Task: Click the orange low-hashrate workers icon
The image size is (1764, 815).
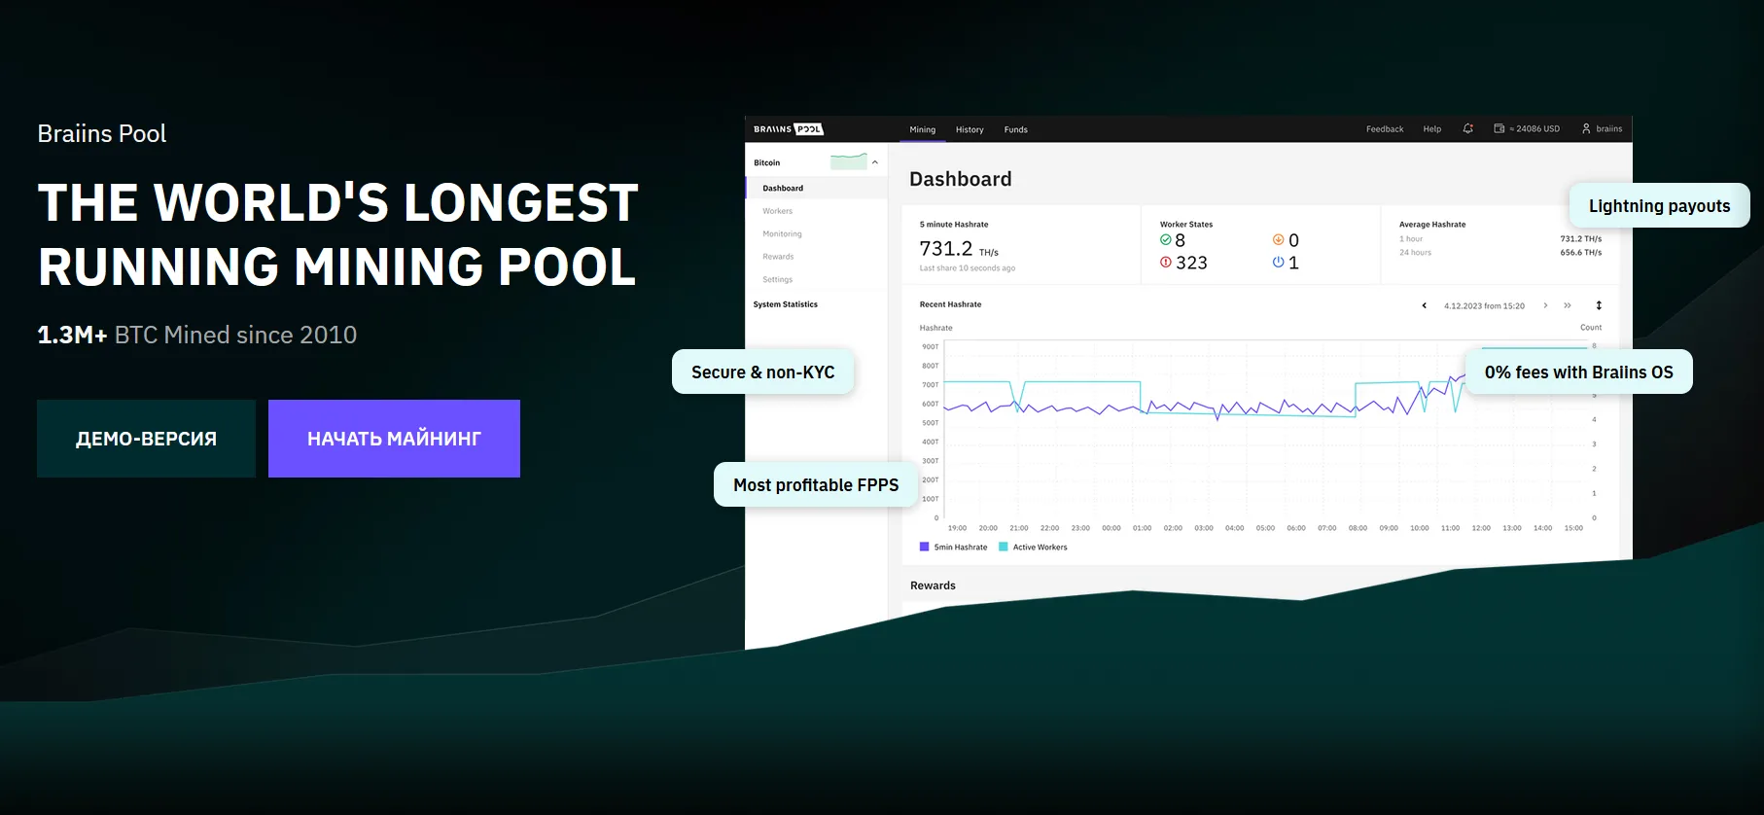Action: point(1279,240)
